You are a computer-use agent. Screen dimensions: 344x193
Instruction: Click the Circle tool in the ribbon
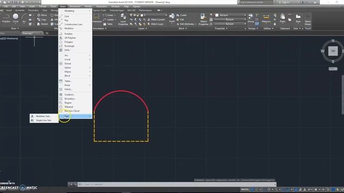point(16,18)
